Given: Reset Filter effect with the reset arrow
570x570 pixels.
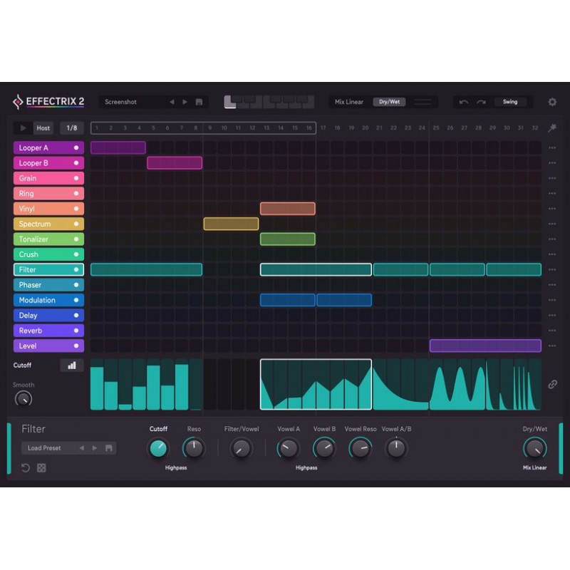Looking at the screenshot, I should point(26,468).
